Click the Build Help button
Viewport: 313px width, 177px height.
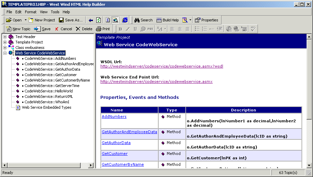click(168, 20)
